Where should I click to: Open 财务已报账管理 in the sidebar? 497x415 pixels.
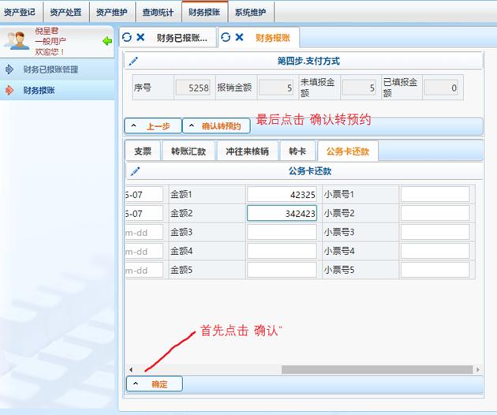coord(50,69)
